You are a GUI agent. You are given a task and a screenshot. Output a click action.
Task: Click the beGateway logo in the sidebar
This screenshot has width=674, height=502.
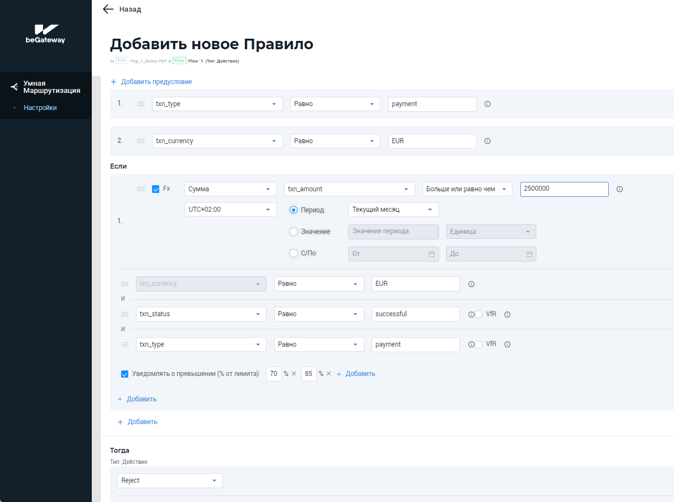click(x=45, y=34)
